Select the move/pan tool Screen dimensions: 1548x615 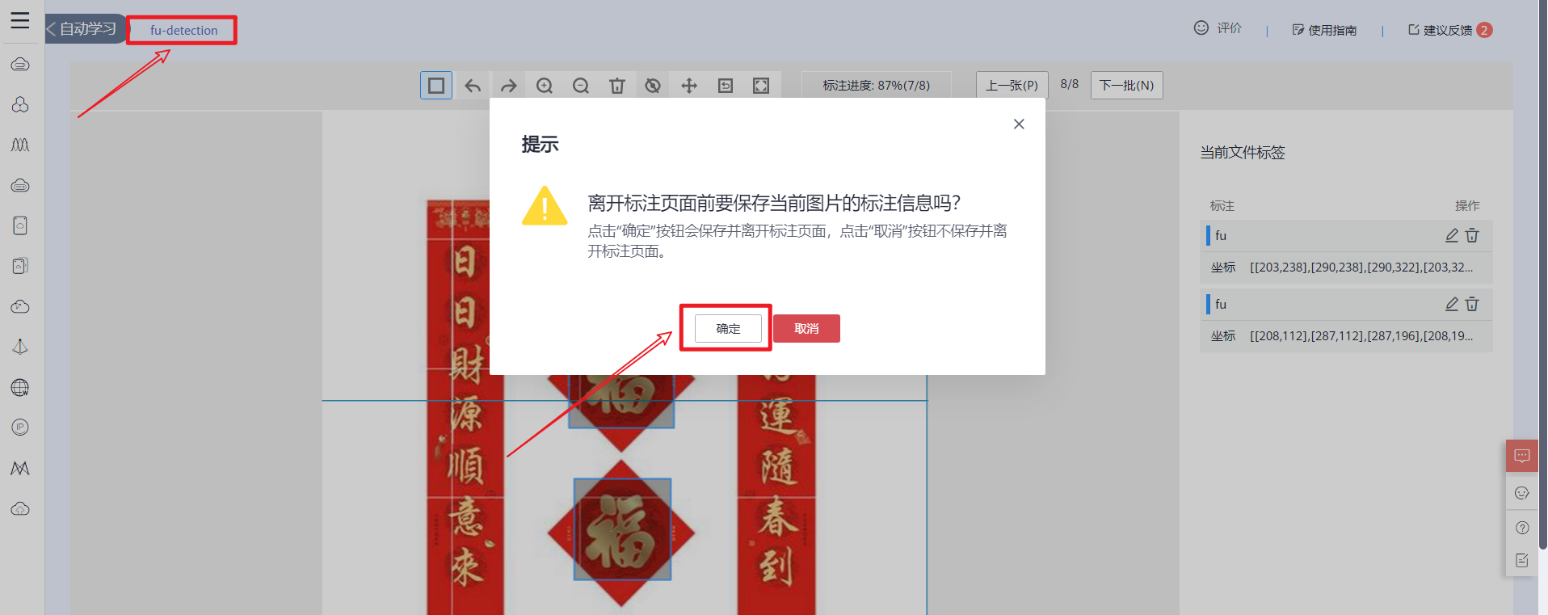pos(689,86)
